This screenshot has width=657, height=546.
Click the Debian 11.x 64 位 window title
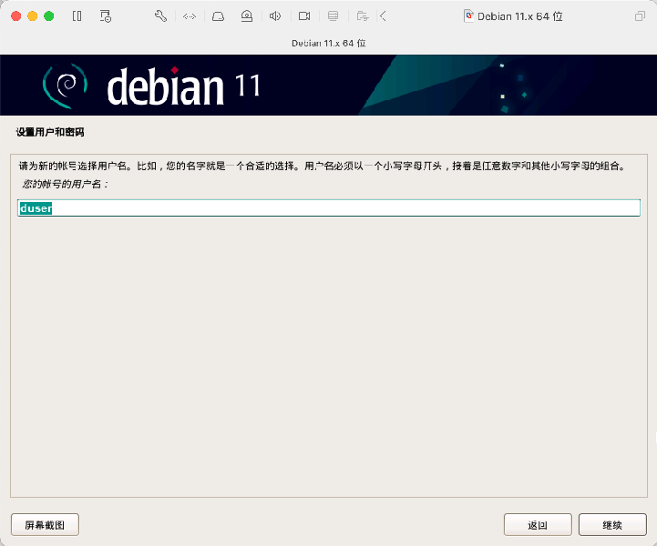520,16
